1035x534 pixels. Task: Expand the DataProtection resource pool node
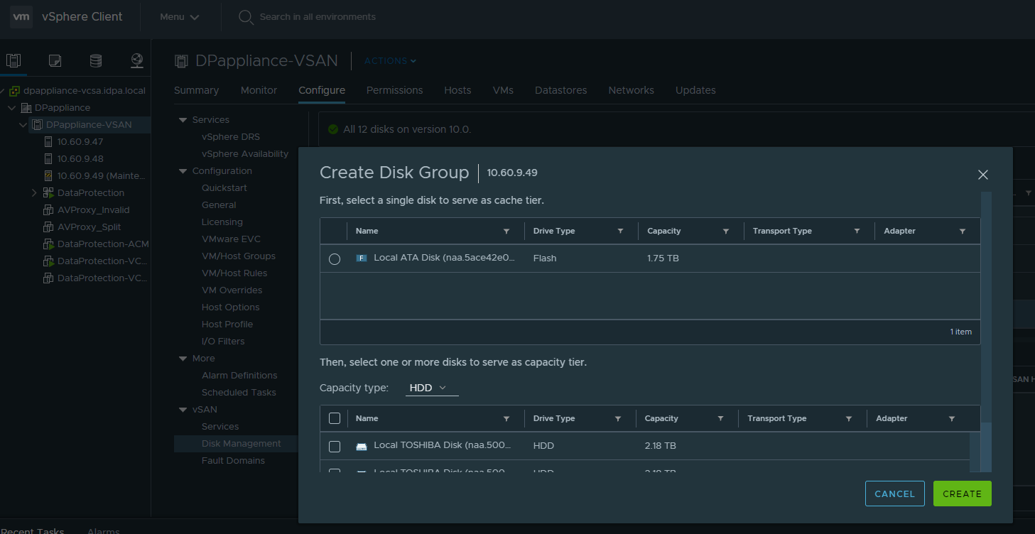tap(34, 193)
